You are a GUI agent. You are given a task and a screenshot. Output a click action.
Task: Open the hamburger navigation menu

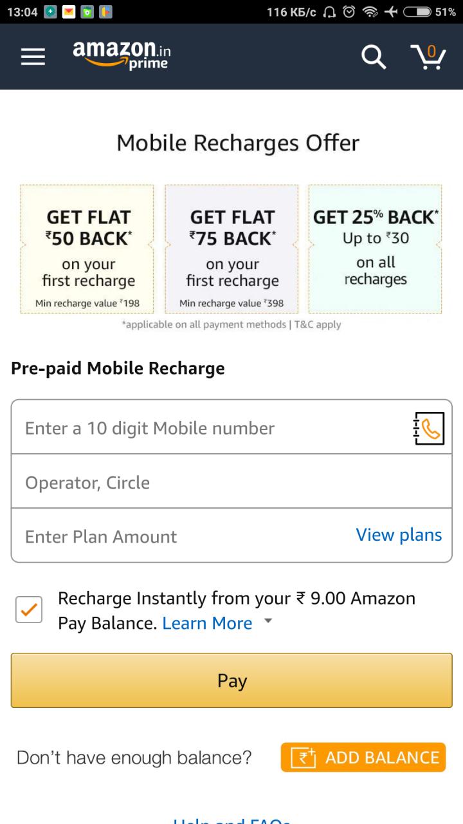33,57
